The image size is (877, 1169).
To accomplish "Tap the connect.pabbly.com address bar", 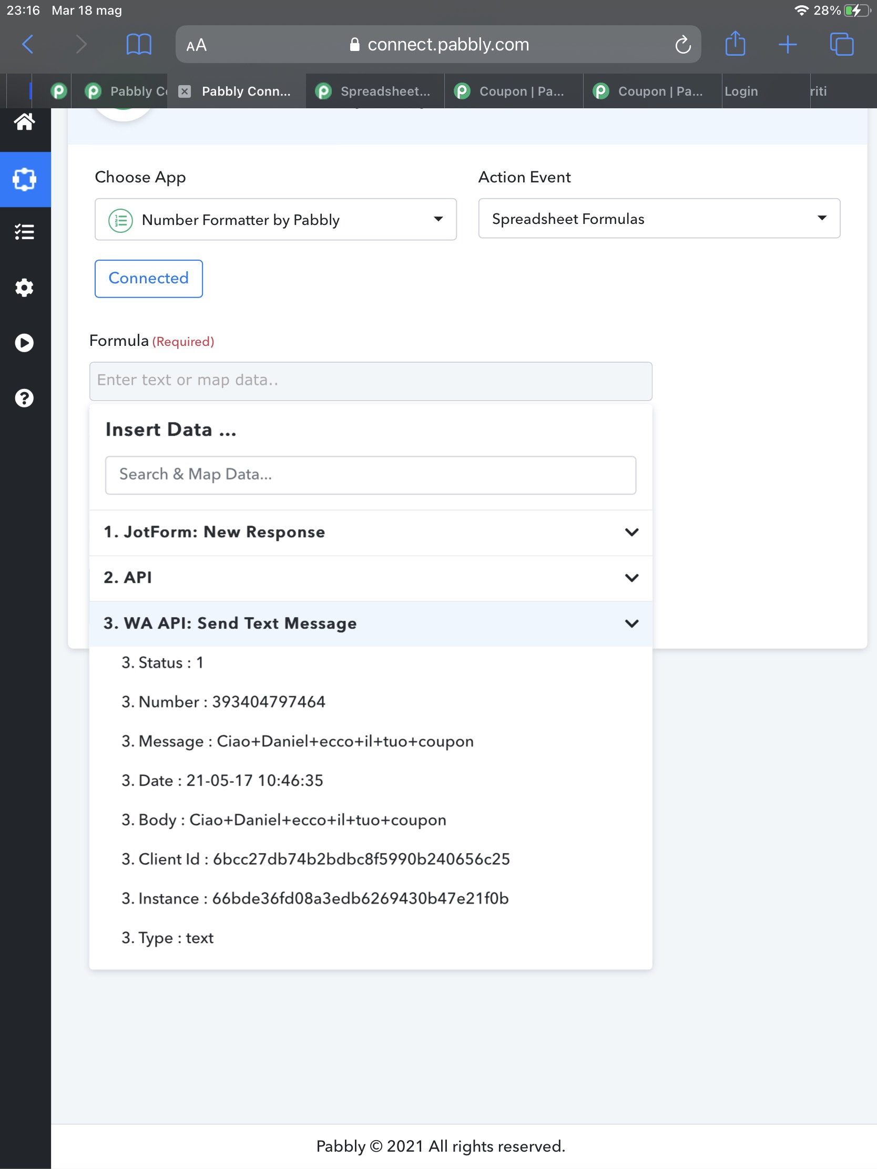I will pyautogui.click(x=438, y=44).
